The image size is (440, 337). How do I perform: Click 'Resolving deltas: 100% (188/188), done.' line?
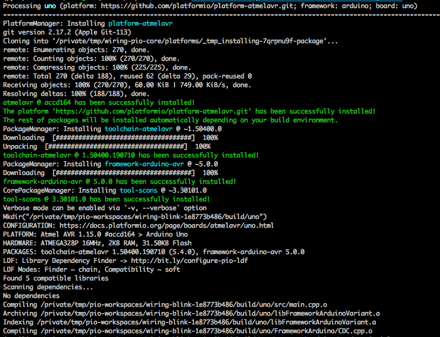click(77, 94)
